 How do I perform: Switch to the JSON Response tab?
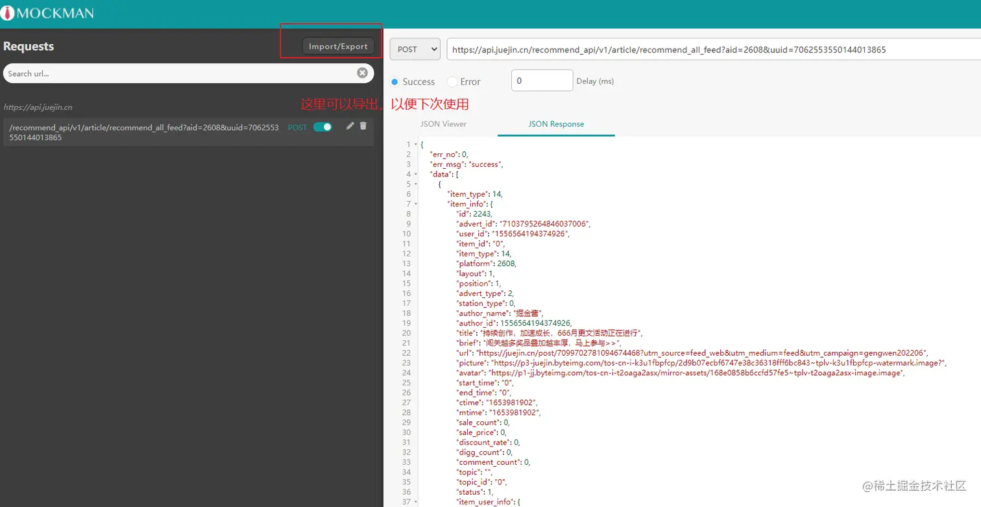pos(556,124)
